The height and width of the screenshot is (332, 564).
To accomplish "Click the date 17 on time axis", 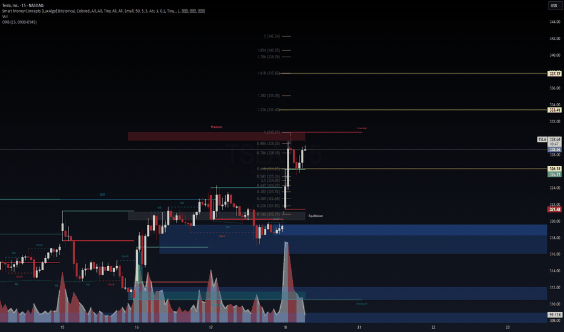I will tap(211, 327).
